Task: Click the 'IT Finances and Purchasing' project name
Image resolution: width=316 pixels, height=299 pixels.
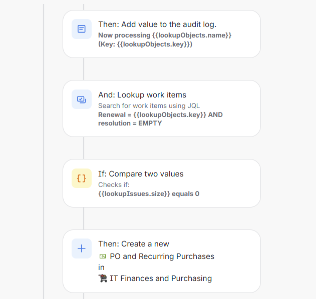Action: (161, 278)
